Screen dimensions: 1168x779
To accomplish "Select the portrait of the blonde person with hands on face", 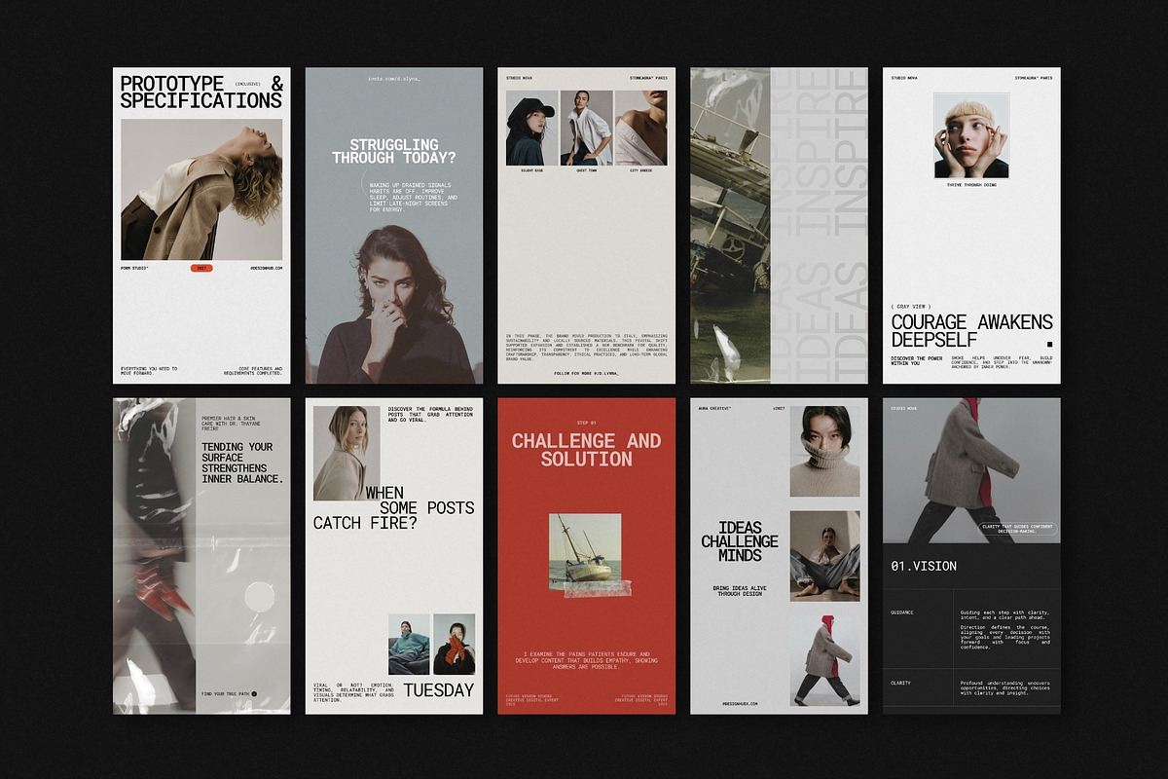I will tap(971, 135).
